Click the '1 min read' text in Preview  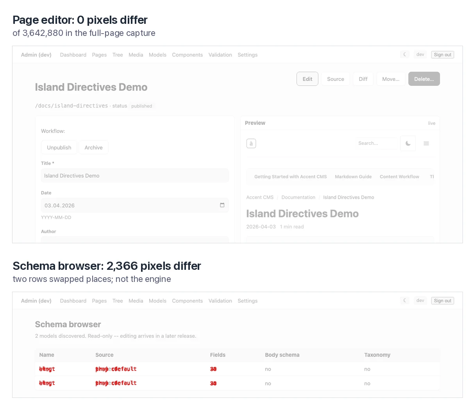(x=292, y=226)
